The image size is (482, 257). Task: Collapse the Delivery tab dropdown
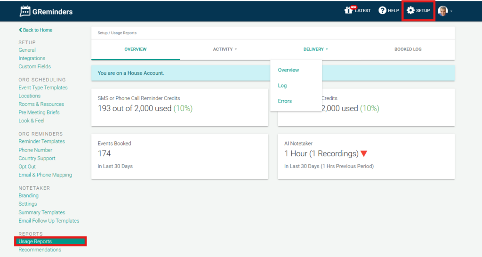coord(315,49)
